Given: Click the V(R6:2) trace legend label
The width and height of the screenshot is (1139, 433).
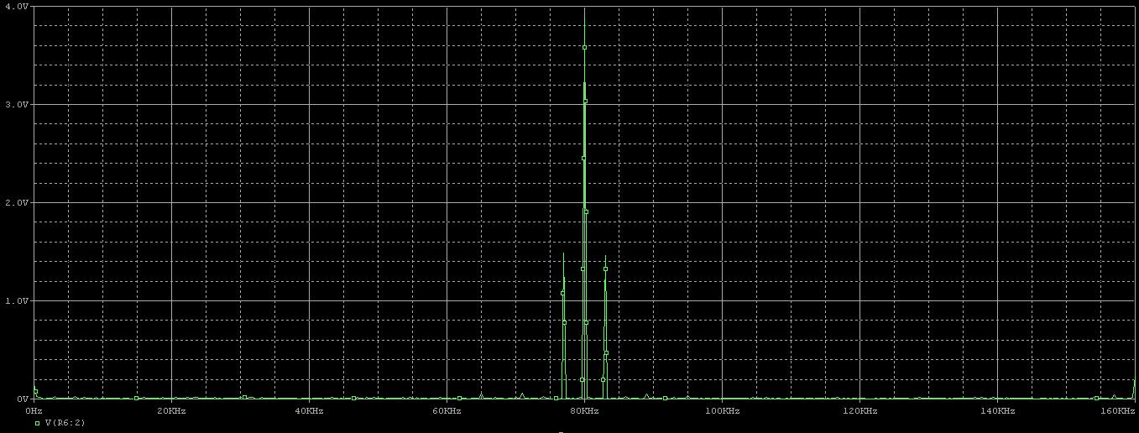Looking at the screenshot, I should (x=65, y=423).
